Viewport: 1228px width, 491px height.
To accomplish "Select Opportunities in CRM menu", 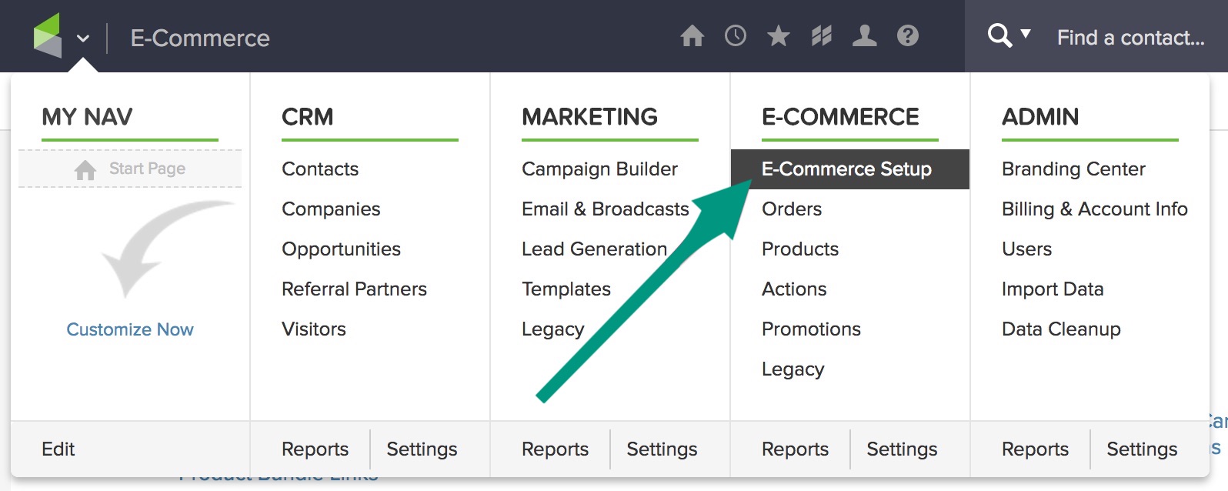I will coord(341,249).
